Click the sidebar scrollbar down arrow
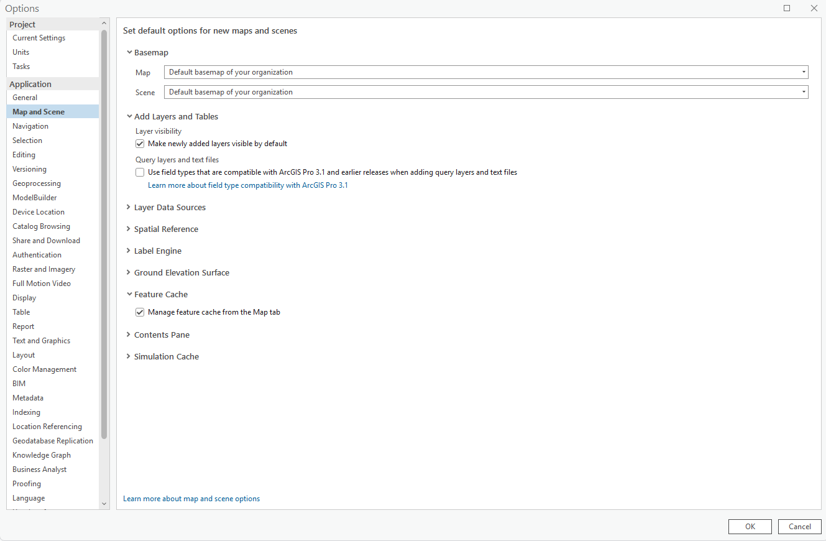This screenshot has height=541, width=826. tap(104, 504)
